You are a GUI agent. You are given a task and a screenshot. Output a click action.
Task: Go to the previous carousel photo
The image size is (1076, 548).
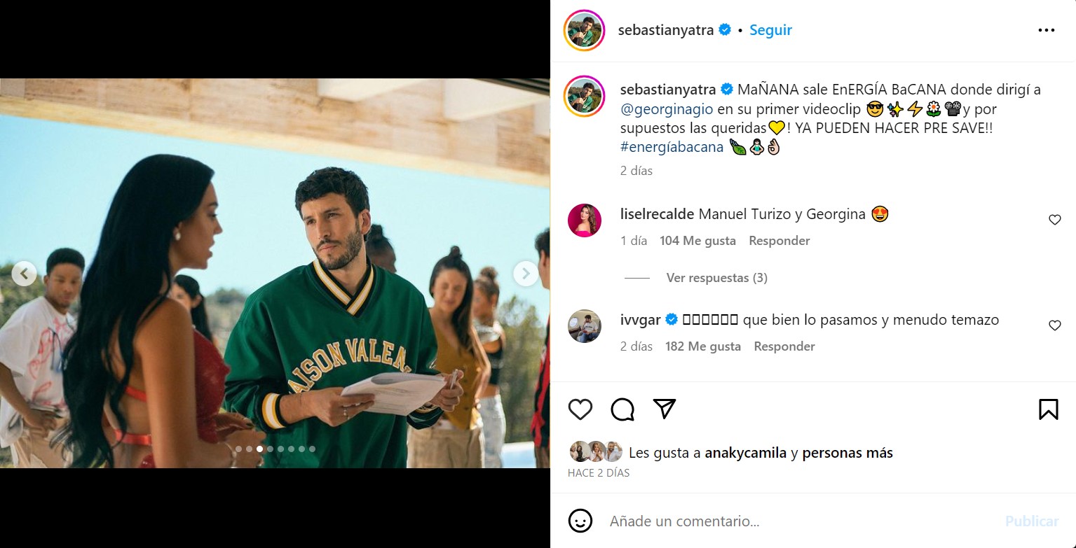click(x=25, y=274)
